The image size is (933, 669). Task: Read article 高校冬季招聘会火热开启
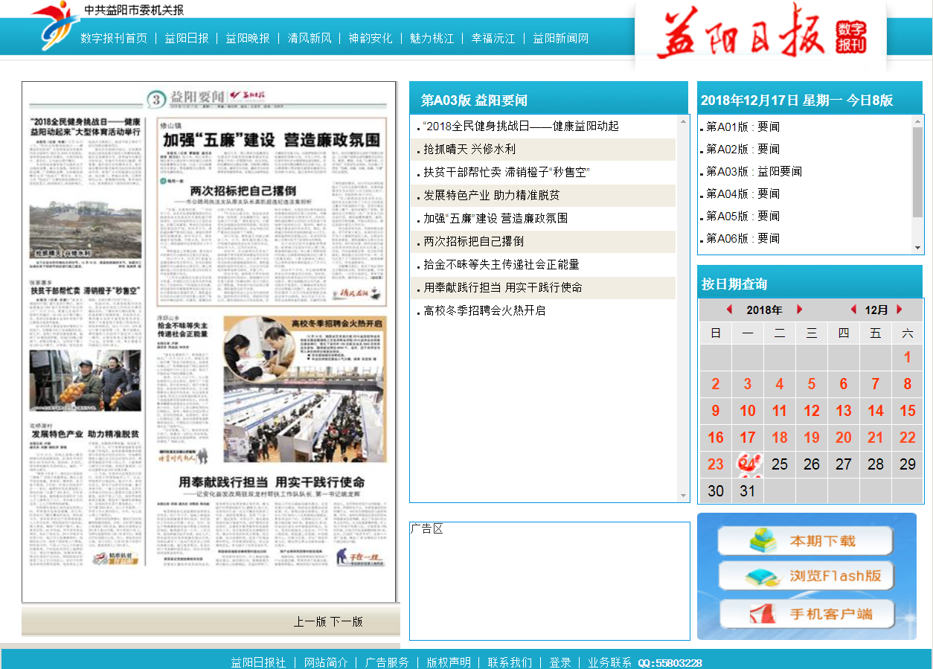tap(484, 311)
